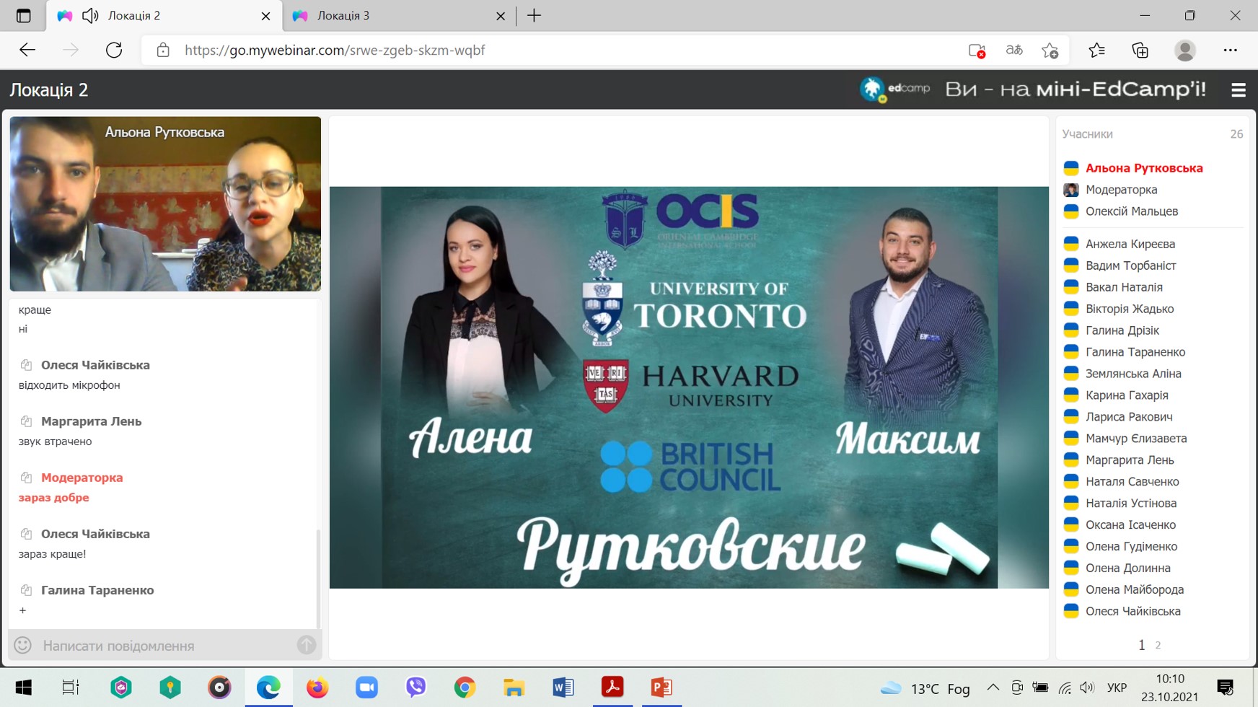Screen dimensions: 1258x707
Task: Open the translate page icon
Action: (1014, 50)
